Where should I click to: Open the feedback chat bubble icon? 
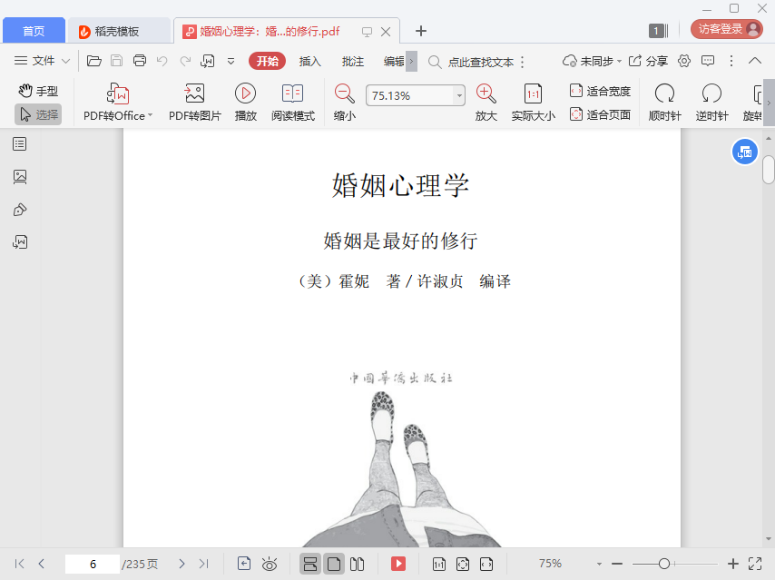pyautogui.click(x=708, y=61)
